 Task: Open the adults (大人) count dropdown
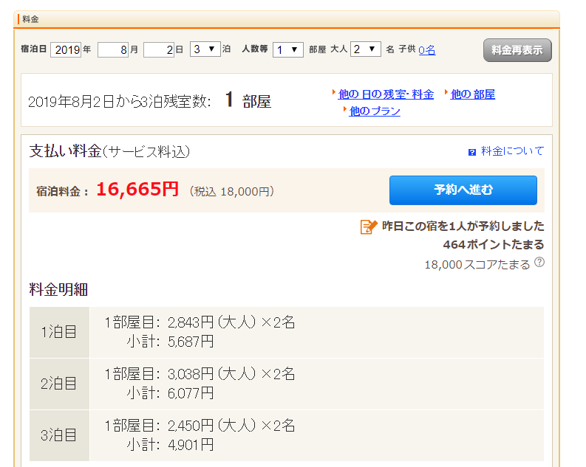coord(366,49)
